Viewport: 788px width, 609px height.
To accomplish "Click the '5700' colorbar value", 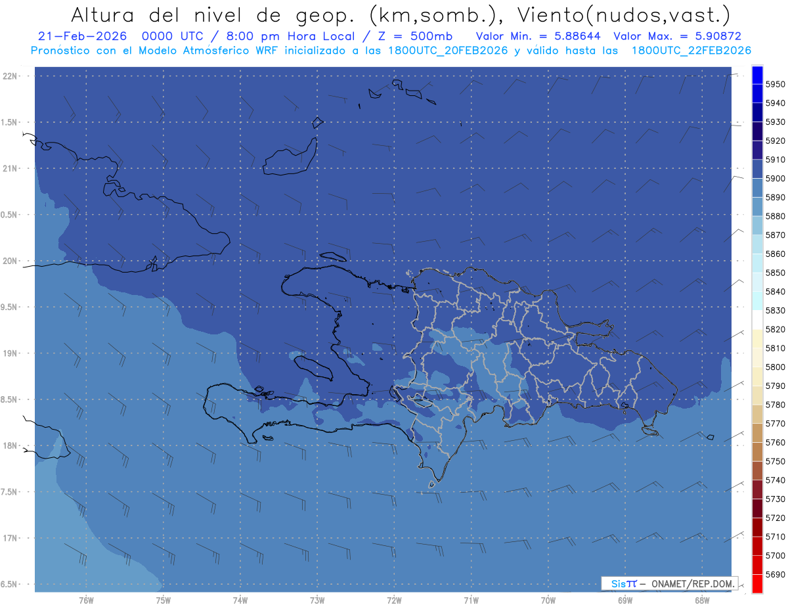I will coord(776,556).
